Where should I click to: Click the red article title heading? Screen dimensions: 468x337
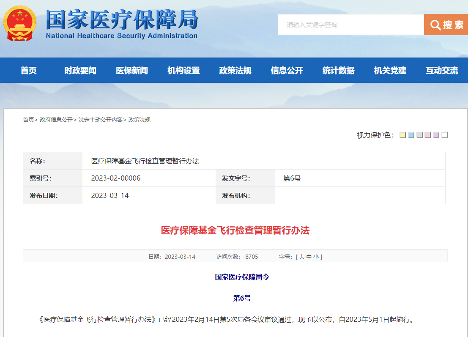pos(235,230)
